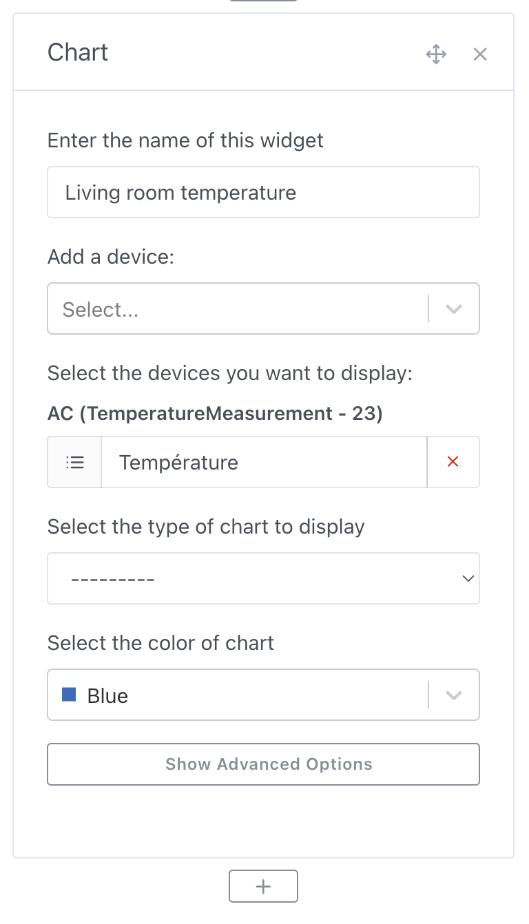Click the drag icon in the Chart header
This screenshot has height=924, width=529.
tap(436, 53)
